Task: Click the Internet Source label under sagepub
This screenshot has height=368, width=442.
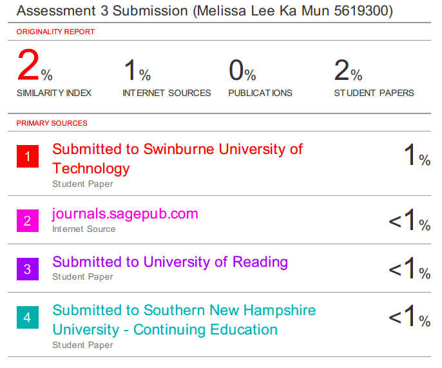Action: (84, 229)
